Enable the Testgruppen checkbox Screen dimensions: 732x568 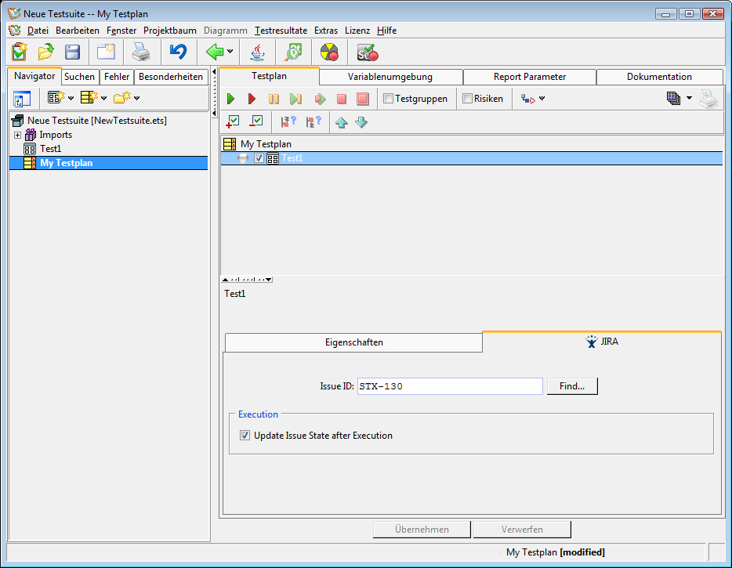(x=388, y=99)
